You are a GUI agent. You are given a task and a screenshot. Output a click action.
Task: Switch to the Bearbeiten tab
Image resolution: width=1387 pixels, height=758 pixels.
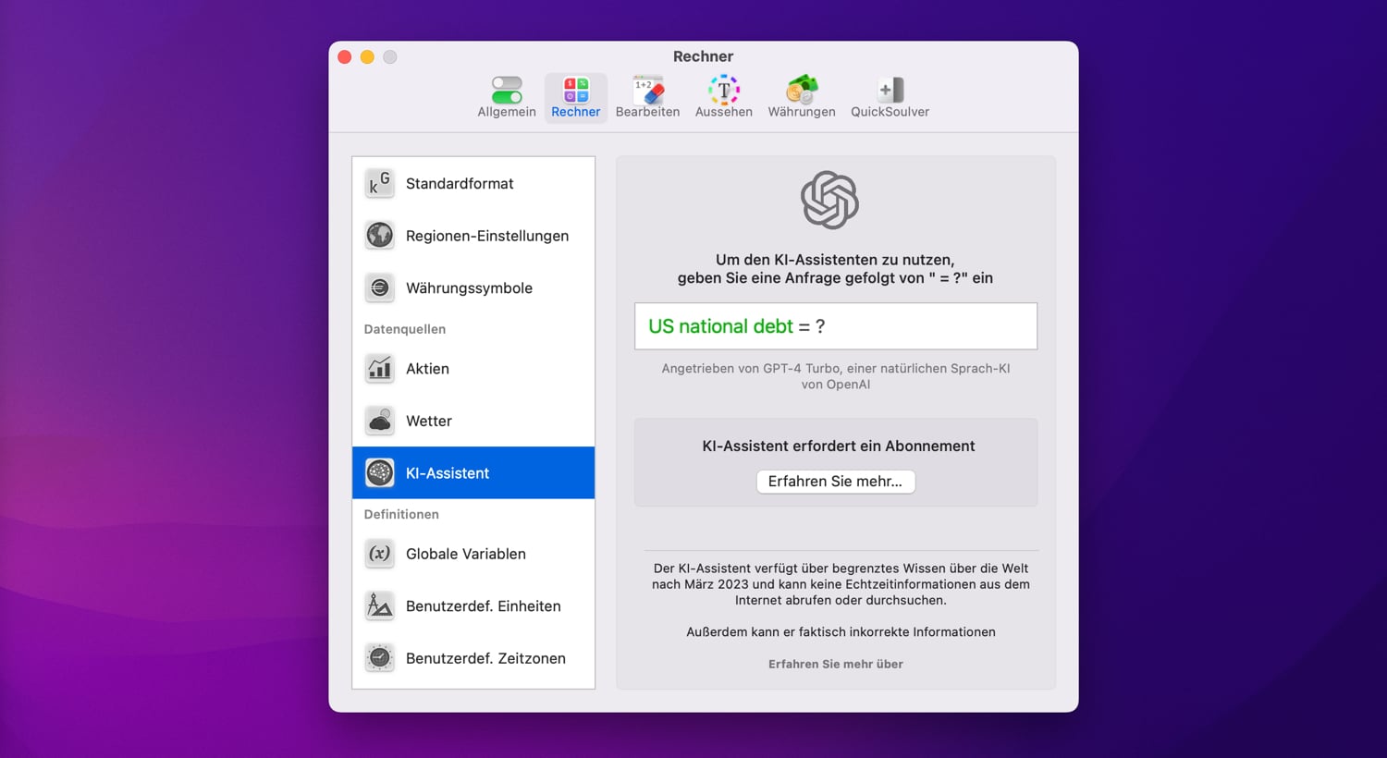point(647,97)
